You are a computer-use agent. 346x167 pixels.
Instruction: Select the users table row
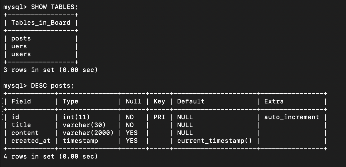pyautogui.click(x=21, y=54)
